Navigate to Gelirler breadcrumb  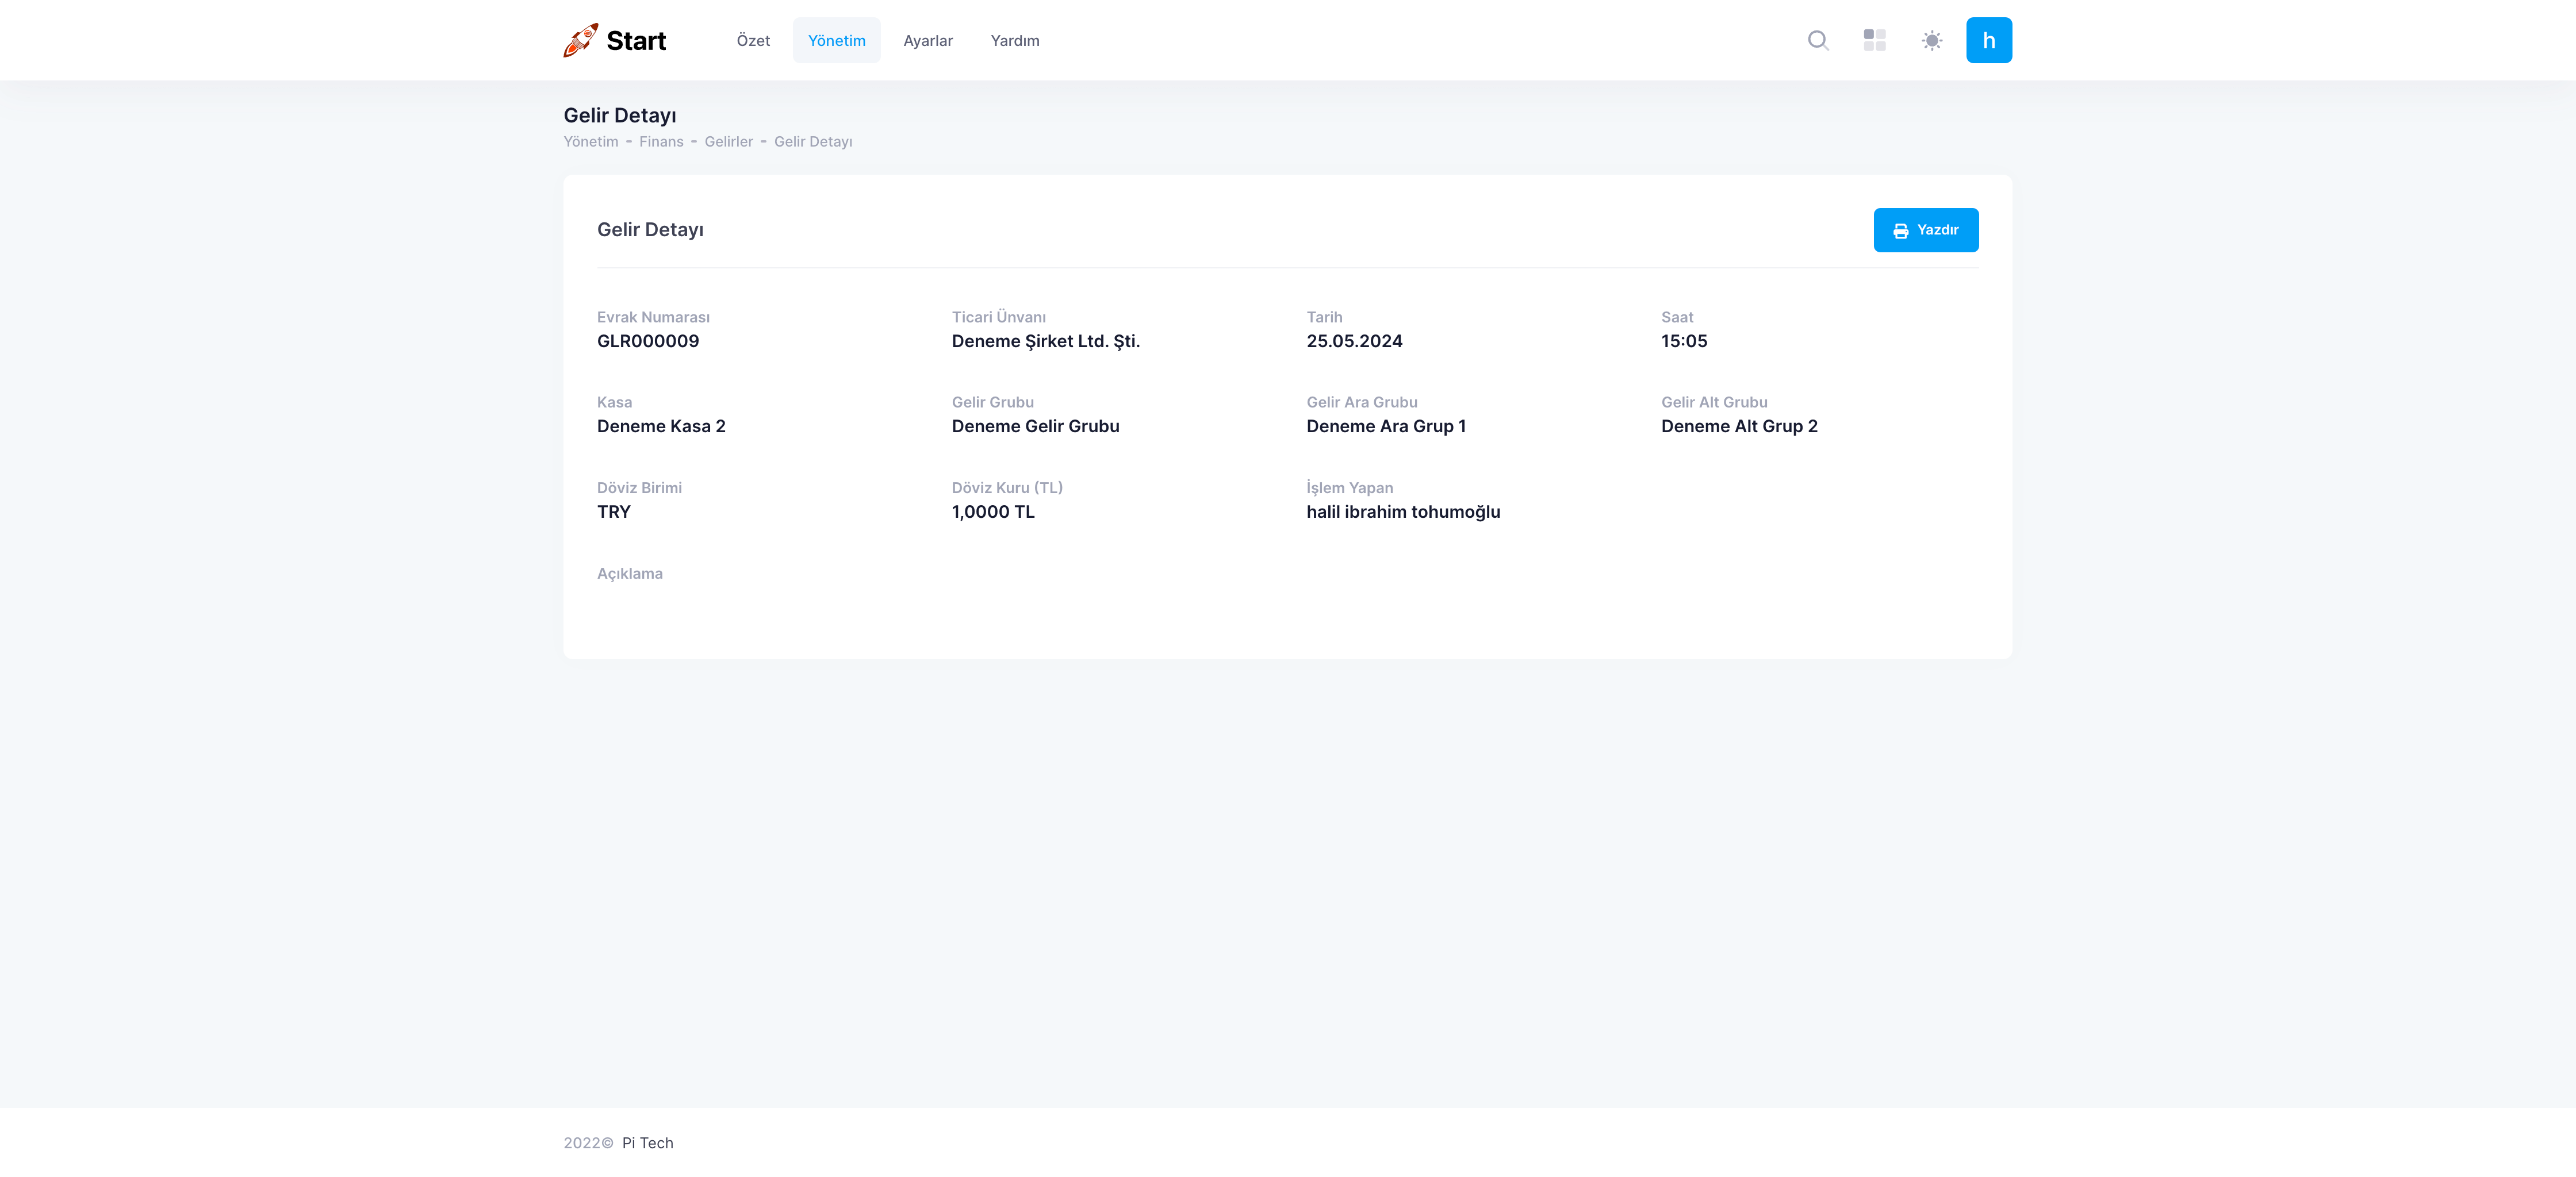pos(728,142)
